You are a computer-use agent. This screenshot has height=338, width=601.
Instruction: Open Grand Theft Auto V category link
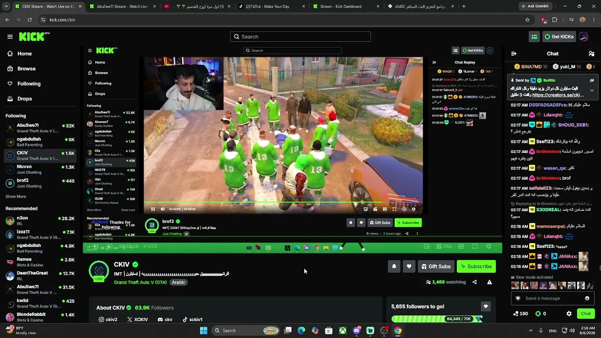click(140, 282)
